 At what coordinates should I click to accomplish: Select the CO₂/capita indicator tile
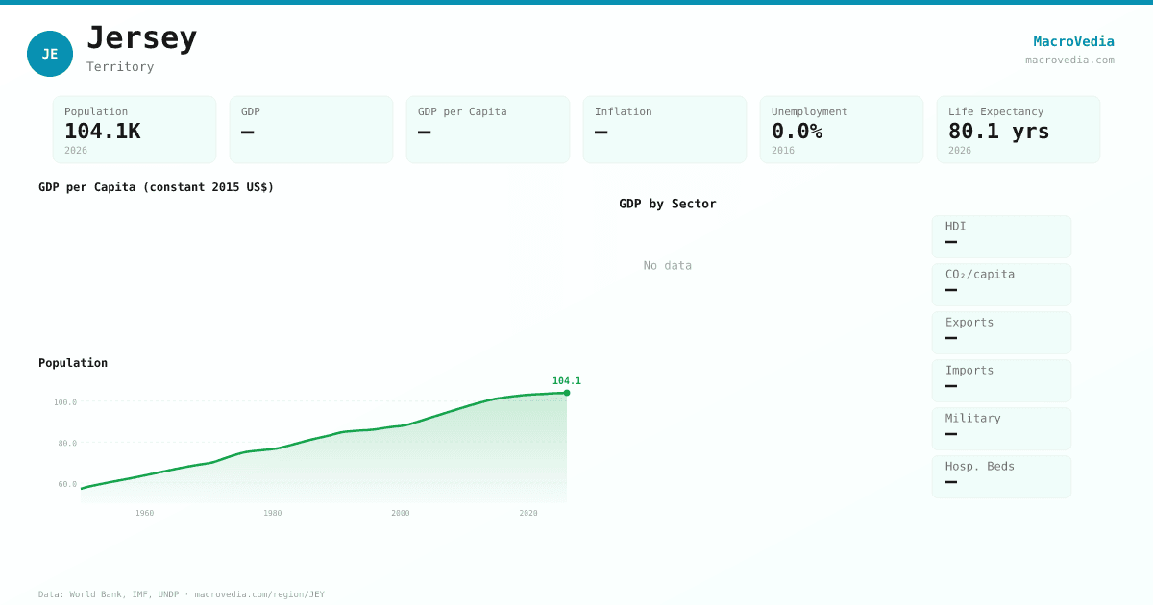[x=1001, y=284]
